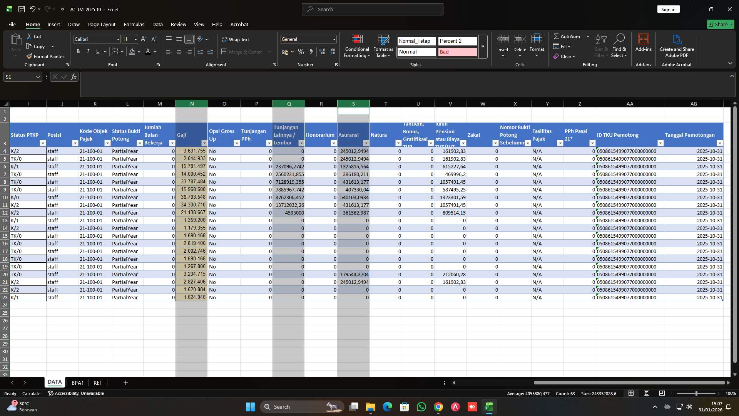739x416 pixels.
Task: Toggle italic formatting
Action: click(88, 51)
